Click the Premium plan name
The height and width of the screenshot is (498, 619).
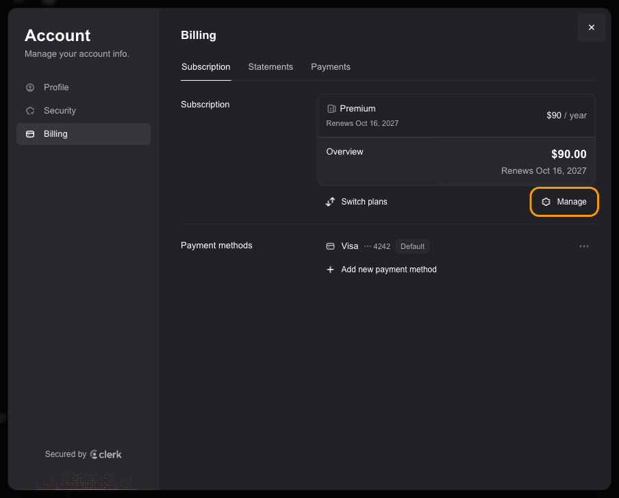(x=357, y=109)
